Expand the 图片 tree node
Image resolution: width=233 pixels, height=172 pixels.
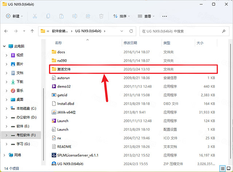point(7,64)
